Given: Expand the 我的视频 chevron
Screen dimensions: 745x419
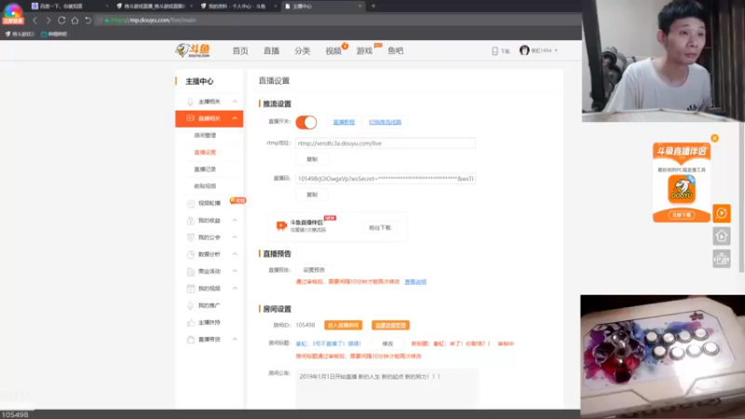Looking at the screenshot, I should (x=235, y=289).
